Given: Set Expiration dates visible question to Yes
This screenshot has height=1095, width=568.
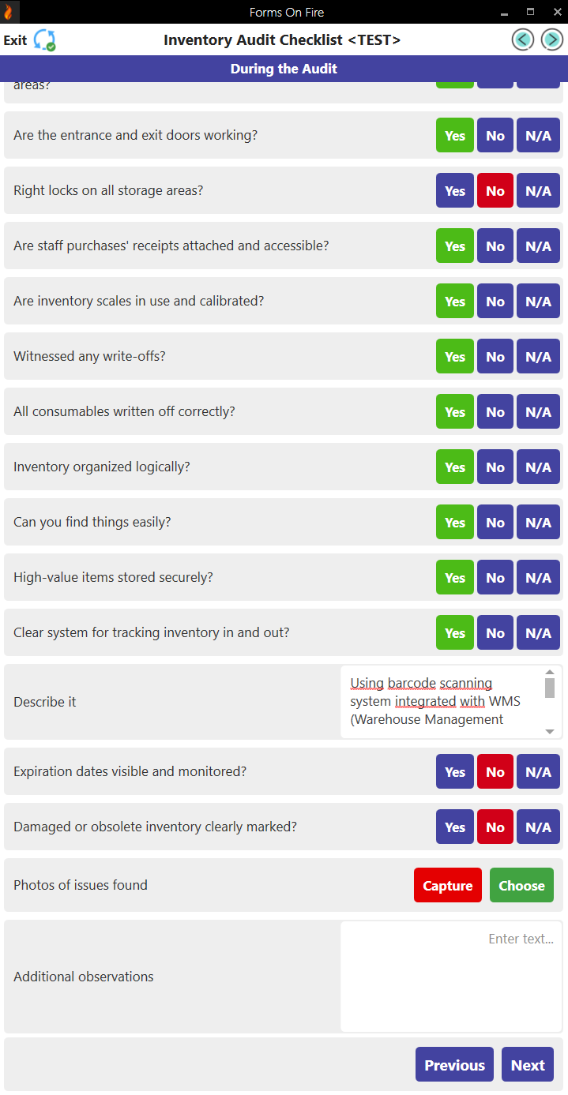Looking at the screenshot, I should pyautogui.click(x=455, y=772).
